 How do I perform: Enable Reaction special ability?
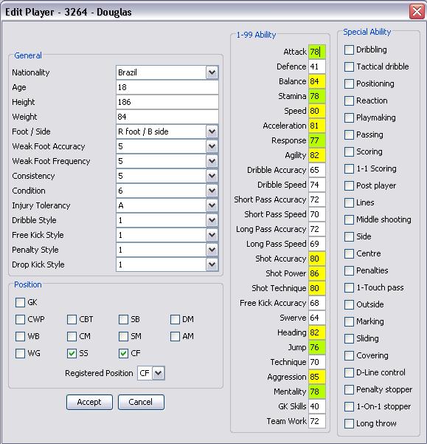pyautogui.click(x=349, y=100)
